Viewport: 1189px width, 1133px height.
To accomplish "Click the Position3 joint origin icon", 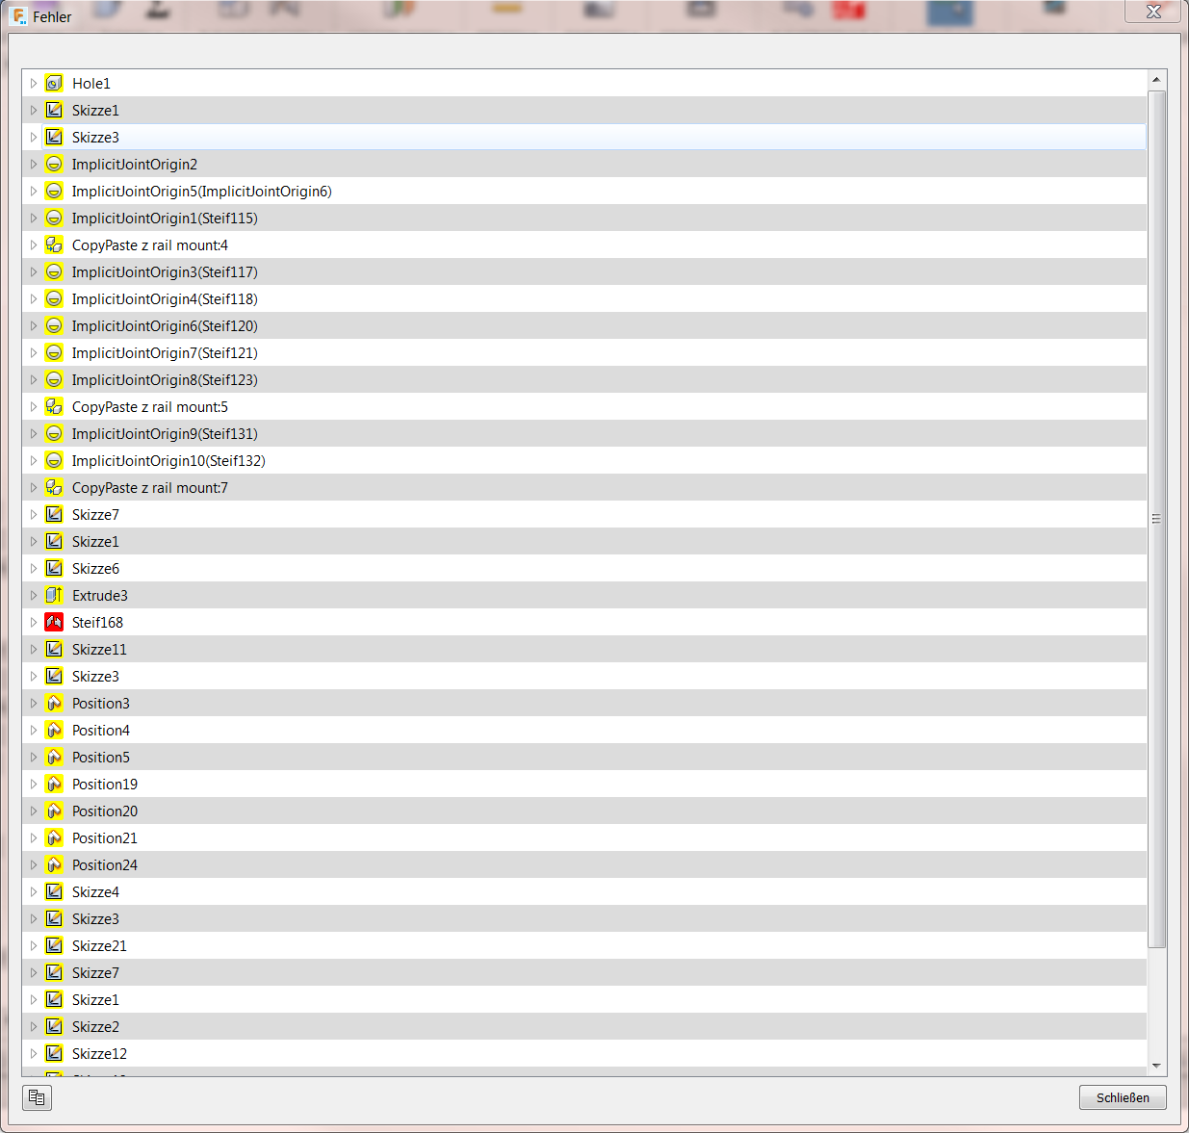I will click(54, 703).
